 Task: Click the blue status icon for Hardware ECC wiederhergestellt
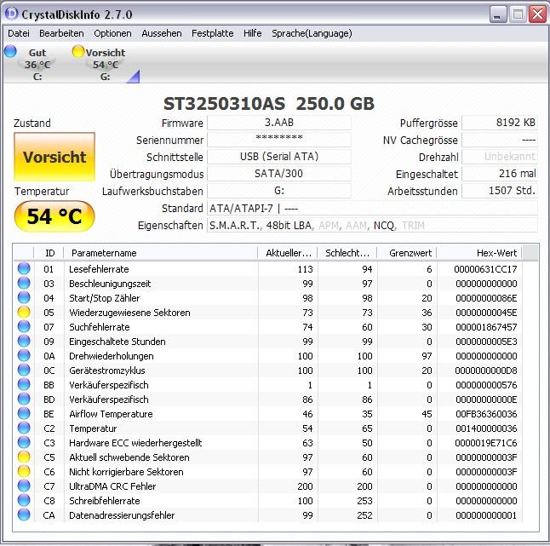(x=24, y=442)
